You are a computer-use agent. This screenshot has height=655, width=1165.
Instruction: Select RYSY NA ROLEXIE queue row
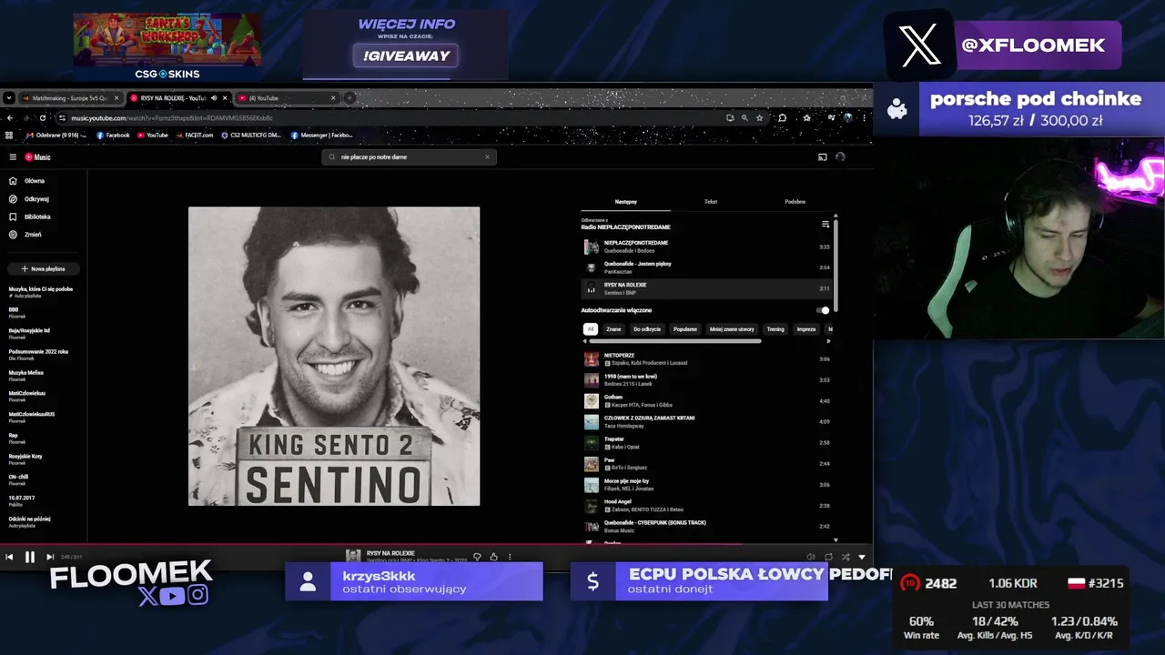click(706, 288)
